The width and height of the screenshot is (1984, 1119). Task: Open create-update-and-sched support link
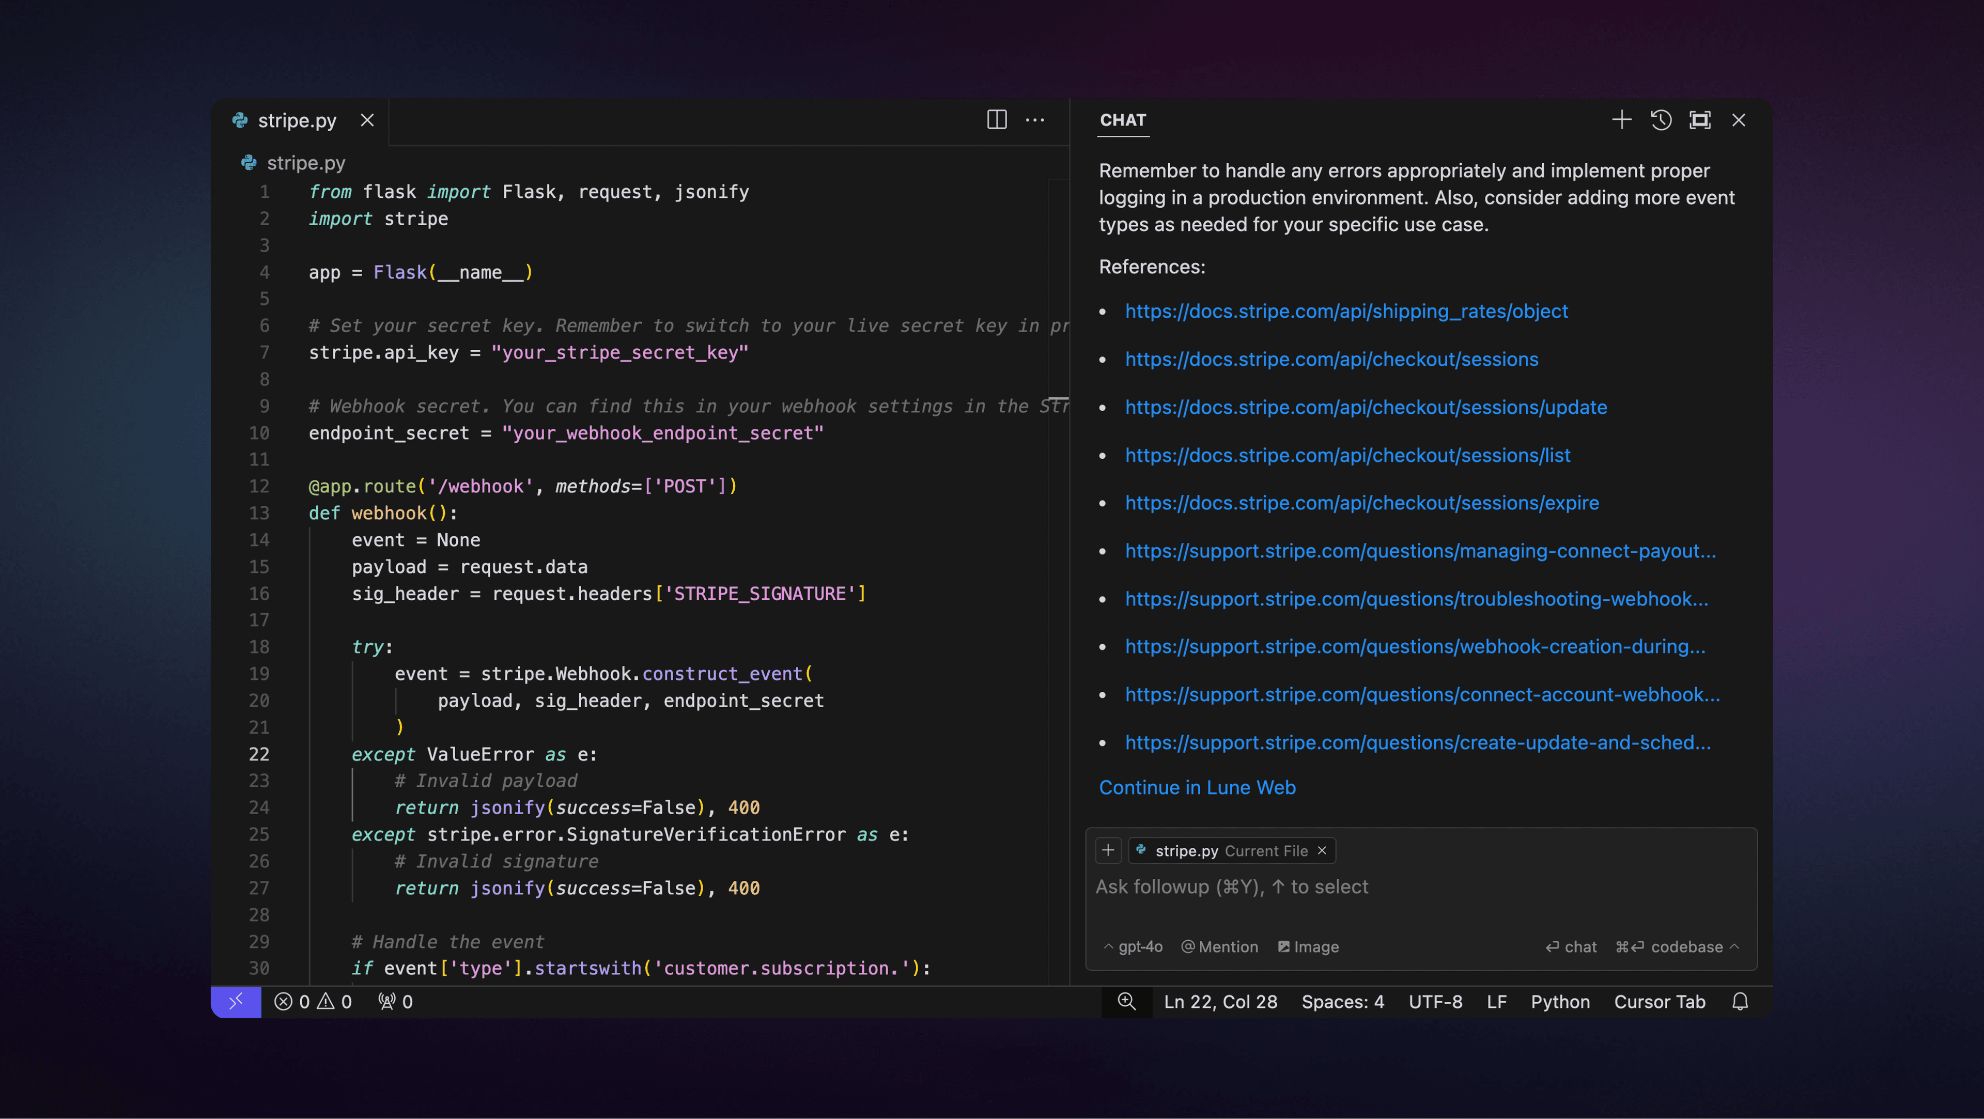pyautogui.click(x=1418, y=742)
